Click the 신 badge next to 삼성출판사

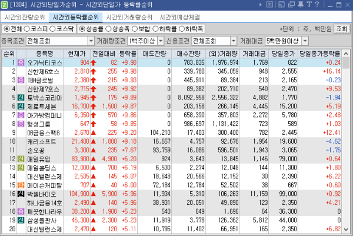(21, 220)
